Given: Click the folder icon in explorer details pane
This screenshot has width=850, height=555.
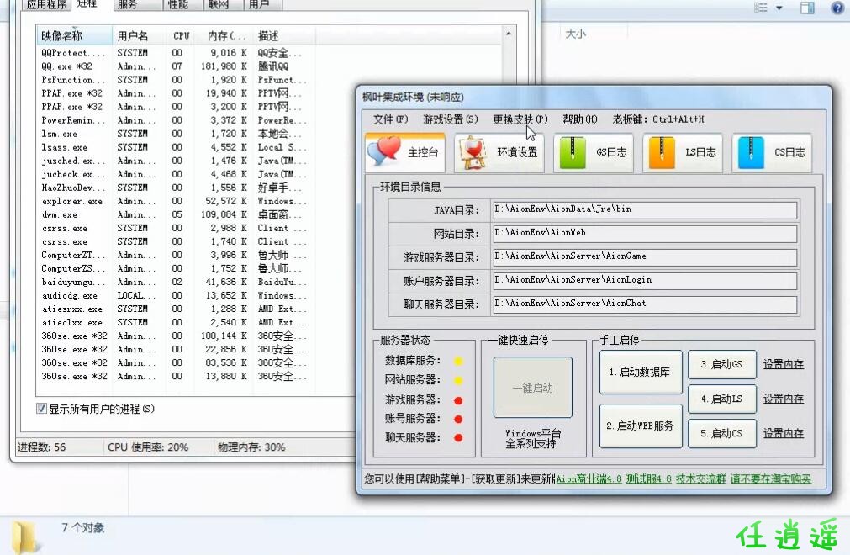Looking at the screenshot, I should coord(25,537).
